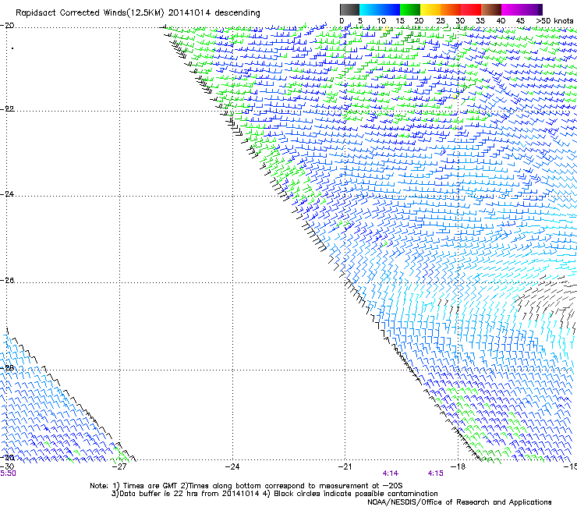Select the green 15-20 knots legend swatch
577x507 pixels.
[410, 9]
